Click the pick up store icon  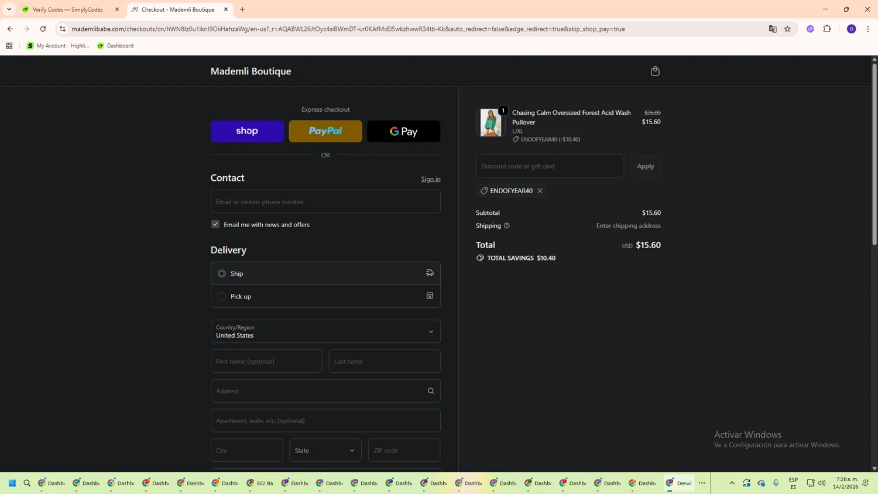pyautogui.click(x=430, y=296)
